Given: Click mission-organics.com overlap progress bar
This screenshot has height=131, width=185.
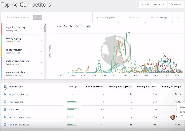Looking at the screenshot, I should (x=72, y=117).
